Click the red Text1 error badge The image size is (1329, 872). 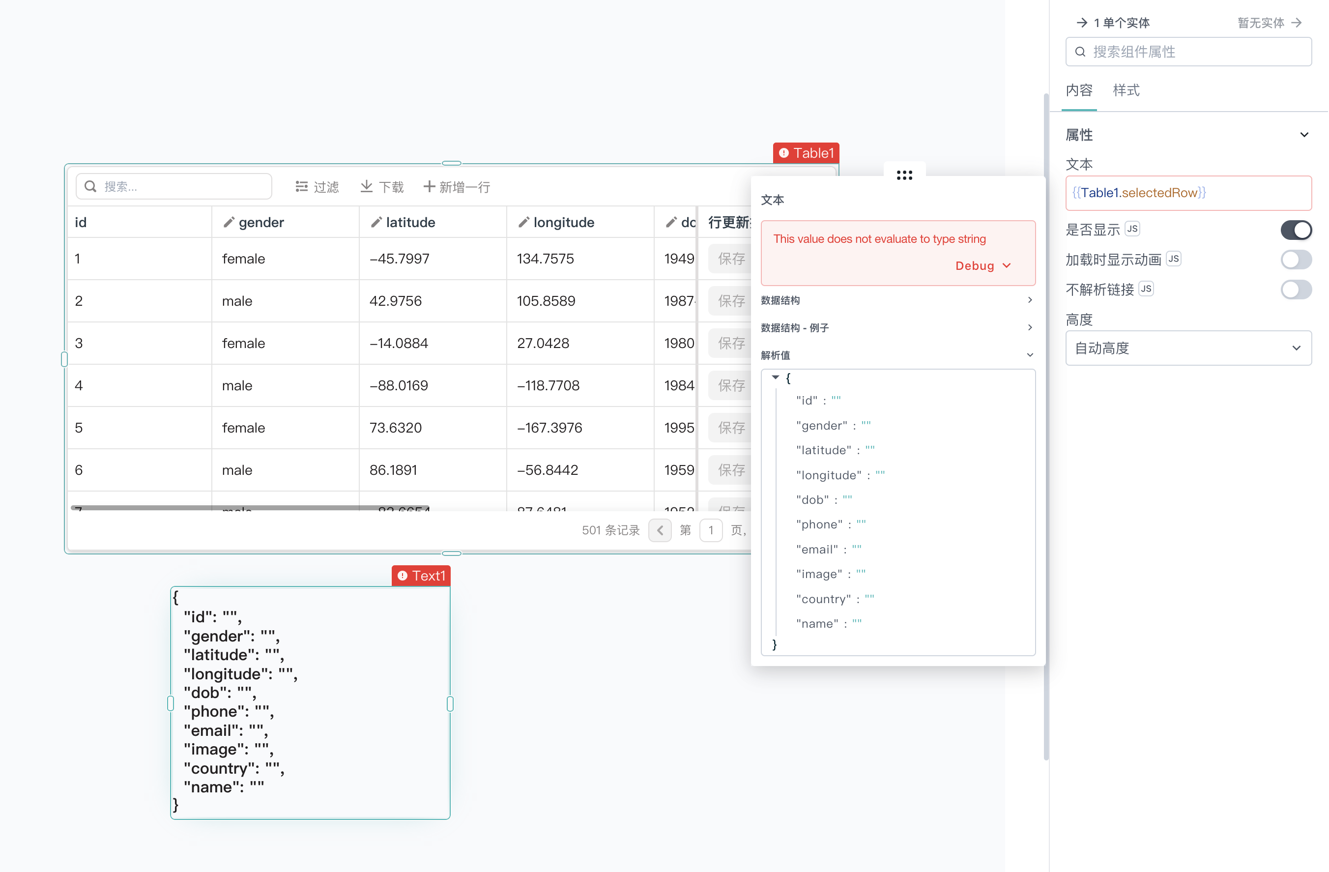click(421, 576)
